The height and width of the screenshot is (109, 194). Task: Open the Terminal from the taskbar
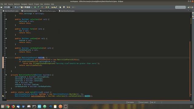point(34,106)
